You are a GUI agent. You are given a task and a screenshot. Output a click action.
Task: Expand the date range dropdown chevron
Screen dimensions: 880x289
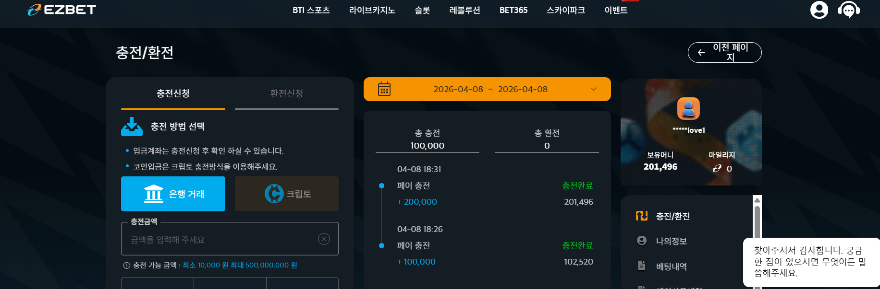(594, 89)
